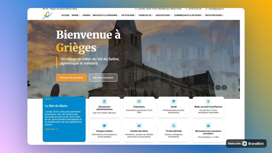Click the Découvrir la commune button
272x153 pixels.
[71, 78]
